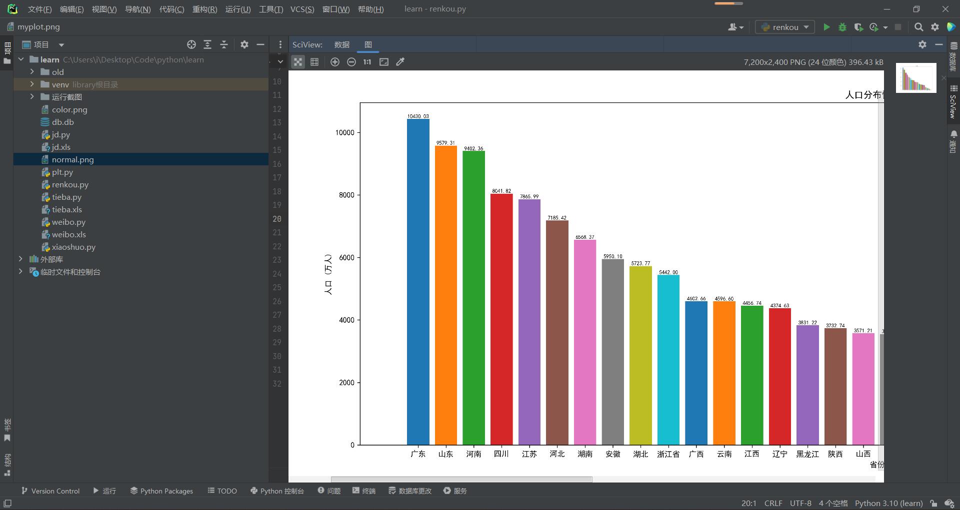The height and width of the screenshot is (510, 960).
Task: Click the fit zoom to window icon
Action: 384,62
